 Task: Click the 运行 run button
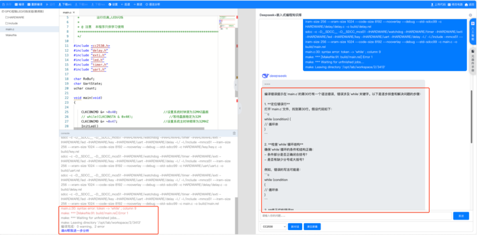tap(50, 4)
